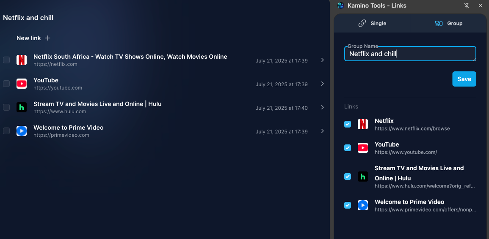Uncheck the Netflix link in group panel
489x239 pixels.
tap(348, 124)
